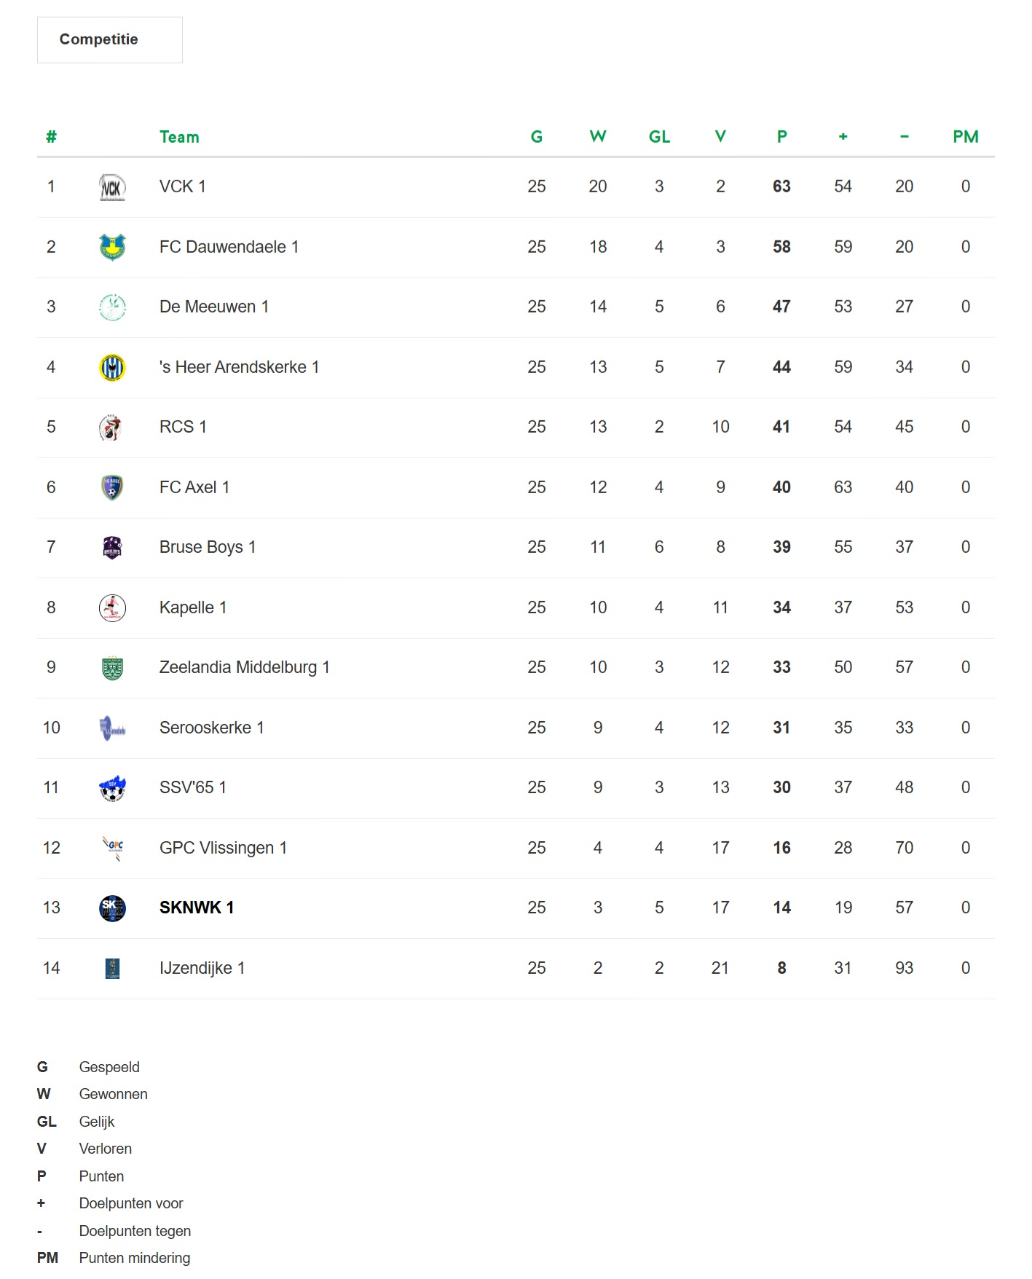Open the SKNWK 1 team name
Image resolution: width=1032 pixels, height=1279 pixels.
[197, 908]
